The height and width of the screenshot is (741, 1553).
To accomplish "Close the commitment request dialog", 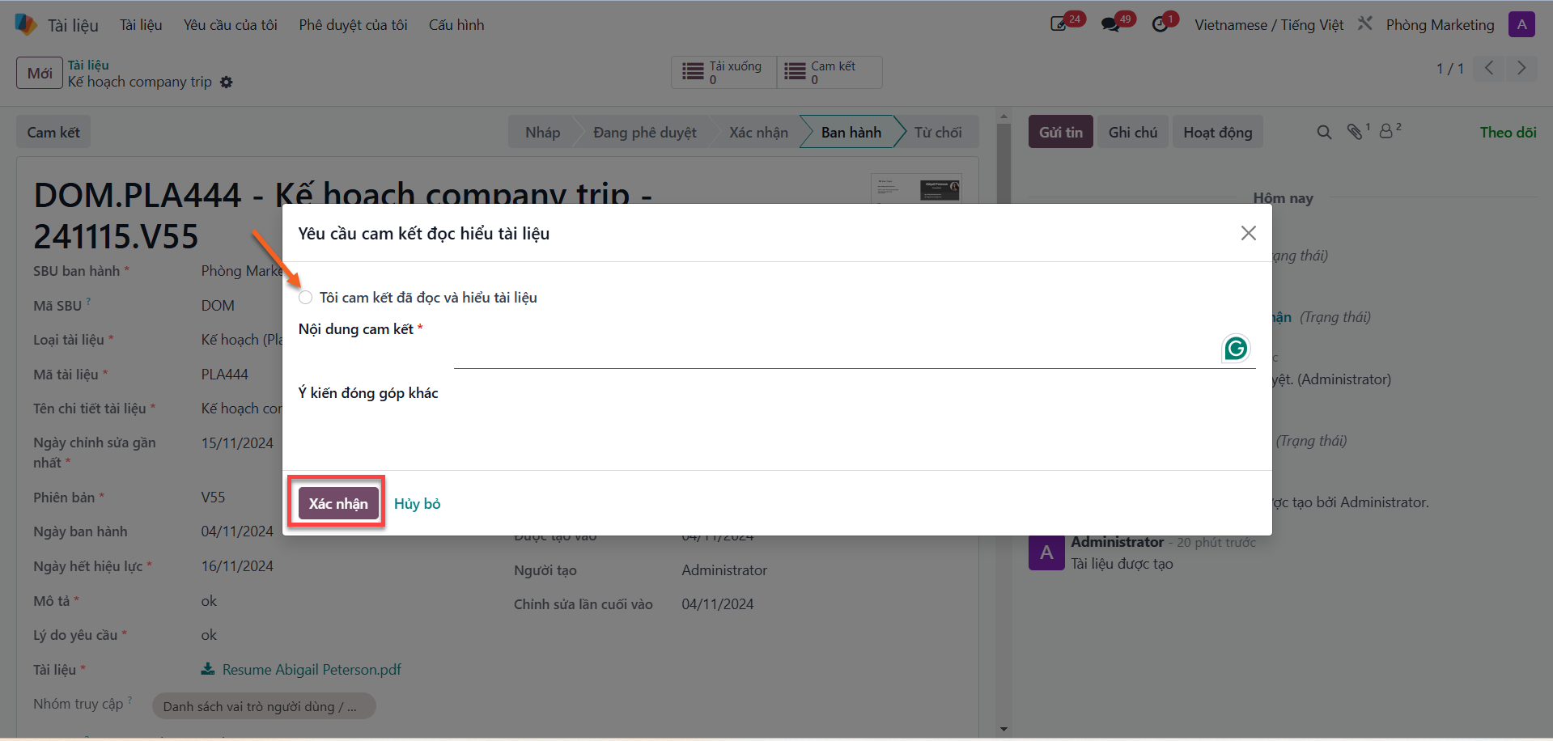I will click(1248, 233).
